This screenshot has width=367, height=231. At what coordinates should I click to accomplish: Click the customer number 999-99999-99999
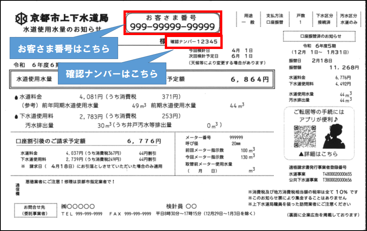click(x=173, y=26)
